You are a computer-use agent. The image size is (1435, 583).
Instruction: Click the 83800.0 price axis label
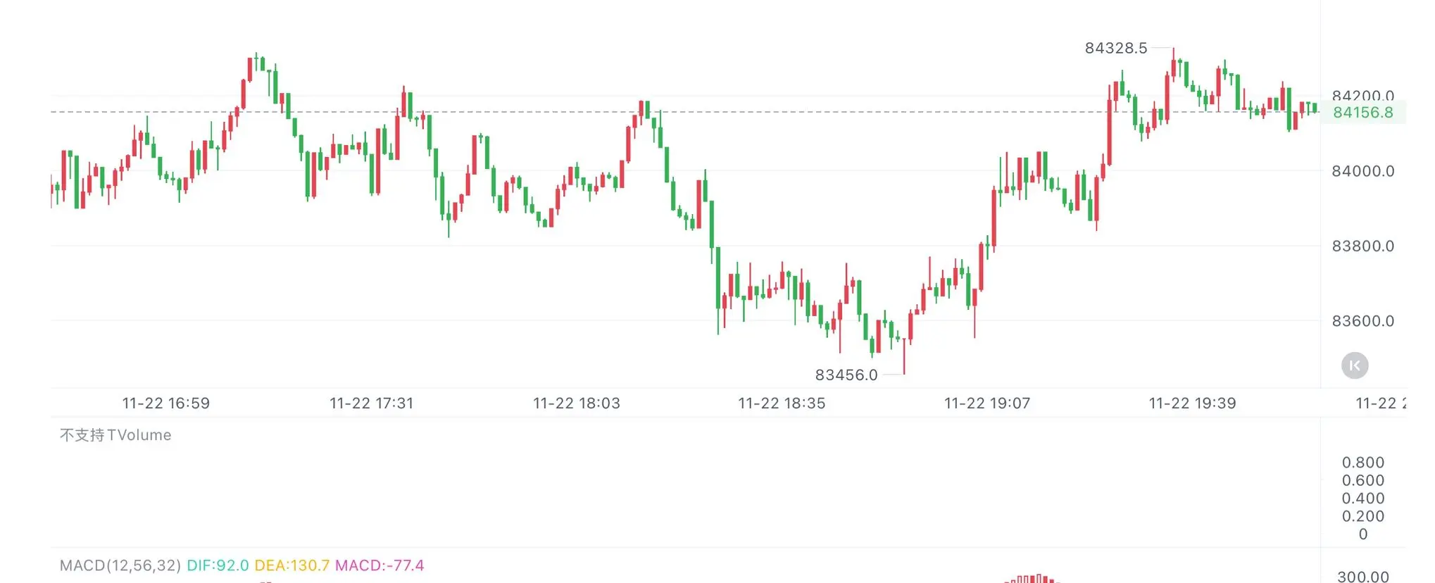tap(1362, 246)
